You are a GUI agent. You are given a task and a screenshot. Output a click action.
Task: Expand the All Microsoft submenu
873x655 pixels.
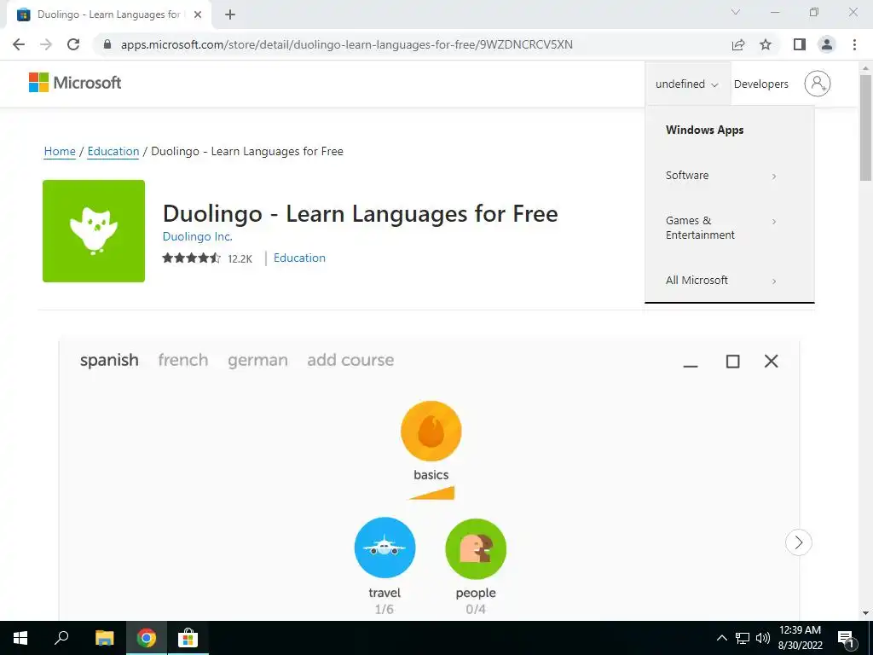click(721, 280)
